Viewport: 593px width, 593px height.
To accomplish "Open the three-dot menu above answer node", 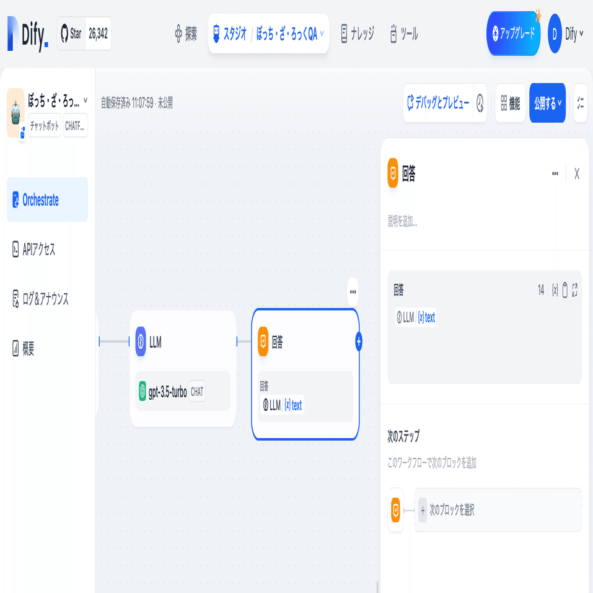I will [x=353, y=292].
